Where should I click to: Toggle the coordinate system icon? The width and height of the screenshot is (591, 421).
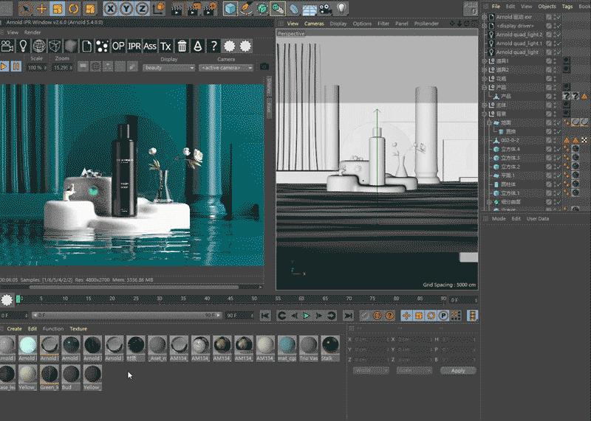[159, 8]
